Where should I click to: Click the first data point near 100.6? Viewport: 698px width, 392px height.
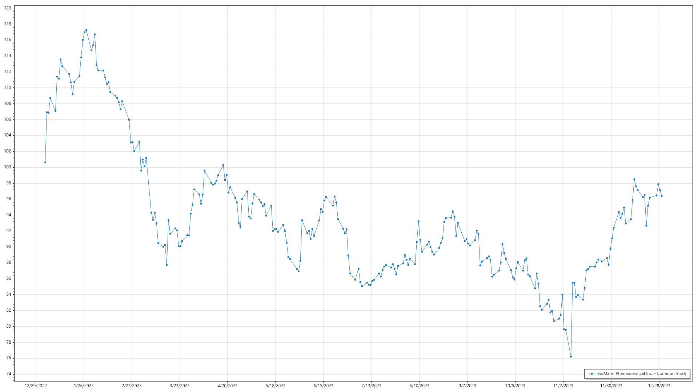tap(45, 162)
